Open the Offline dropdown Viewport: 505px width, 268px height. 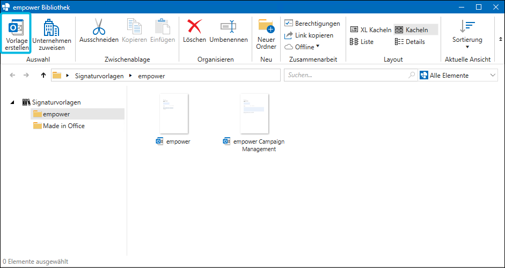(302, 47)
